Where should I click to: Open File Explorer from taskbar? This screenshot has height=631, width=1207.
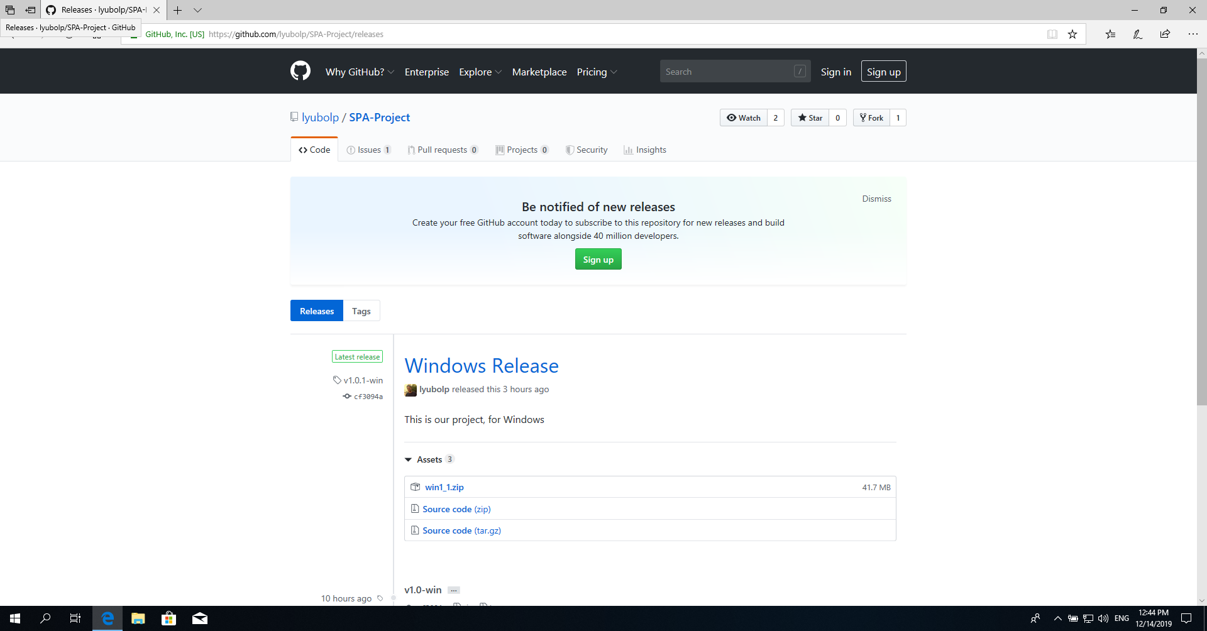pos(138,618)
